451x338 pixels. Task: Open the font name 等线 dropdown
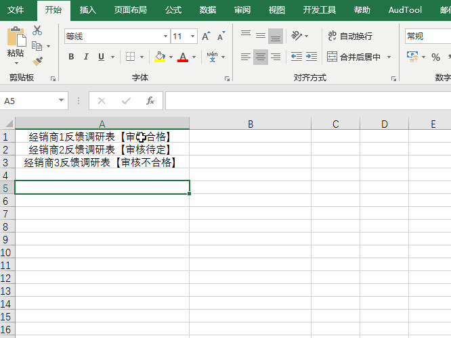[x=165, y=37]
